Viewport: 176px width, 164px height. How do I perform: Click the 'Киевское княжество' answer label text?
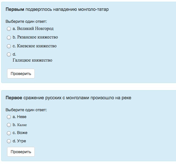tap(37, 46)
